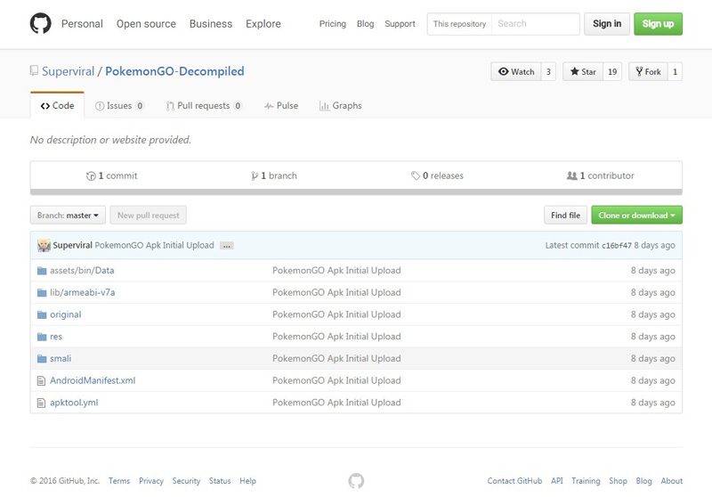Open the Graphs tab
Viewport: 712px width, 497px height.
point(341,106)
